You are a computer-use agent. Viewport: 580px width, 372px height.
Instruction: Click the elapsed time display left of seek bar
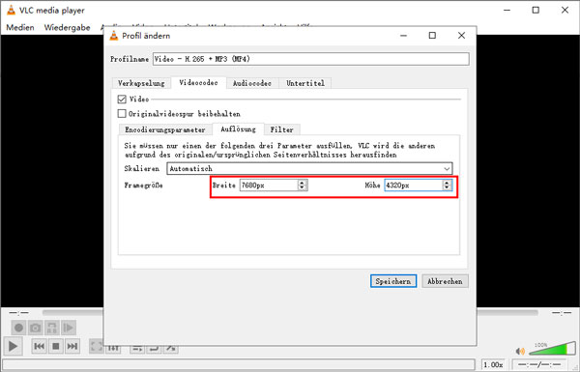pyautogui.click(x=19, y=313)
